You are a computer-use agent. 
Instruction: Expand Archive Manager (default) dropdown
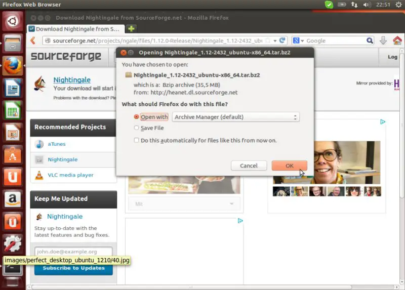pyautogui.click(x=236, y=117)
